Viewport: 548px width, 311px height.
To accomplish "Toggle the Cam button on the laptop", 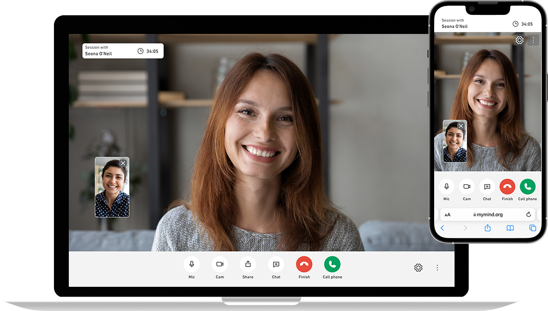I will click(220, 264).
